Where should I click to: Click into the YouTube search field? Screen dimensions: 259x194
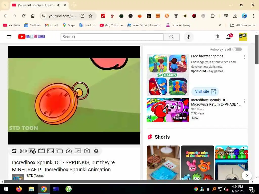(112, 37)
